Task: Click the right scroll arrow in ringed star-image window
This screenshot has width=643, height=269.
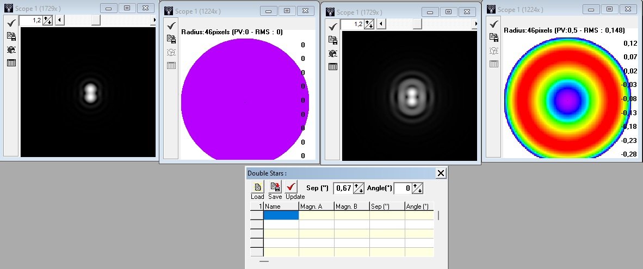Action: (475, 24)
